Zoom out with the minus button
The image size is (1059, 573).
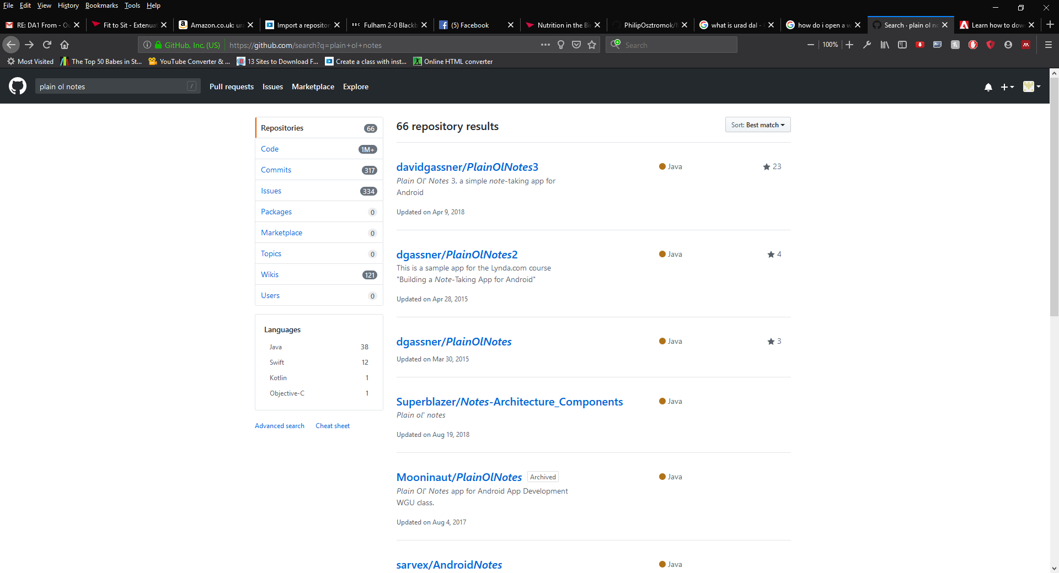pos(810,45)
